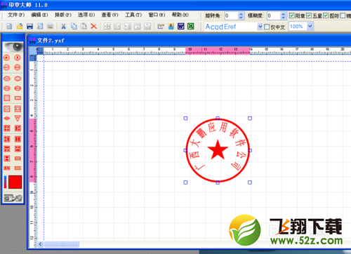The height and width of the screenshot is (254, 351).
Task: Decrease 旋转角 with the down arrow
Action: click(241, 18)
